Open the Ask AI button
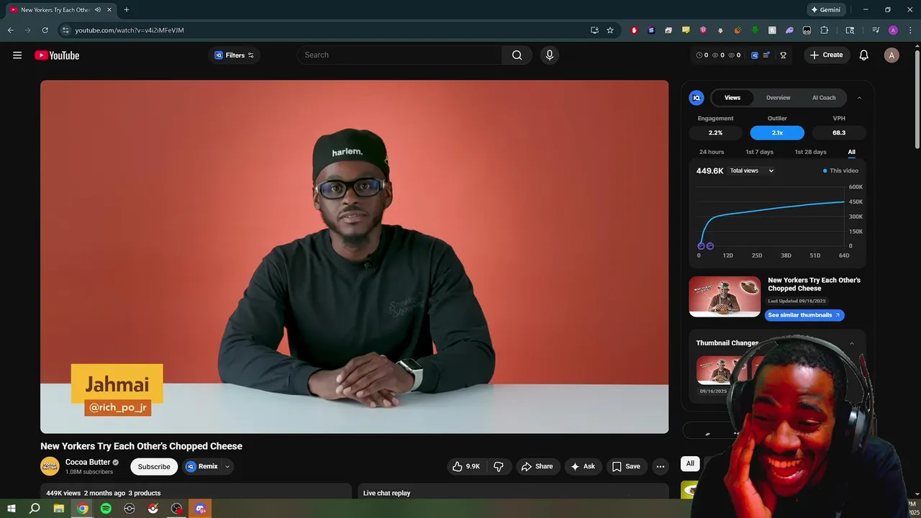 pos(583,466)
